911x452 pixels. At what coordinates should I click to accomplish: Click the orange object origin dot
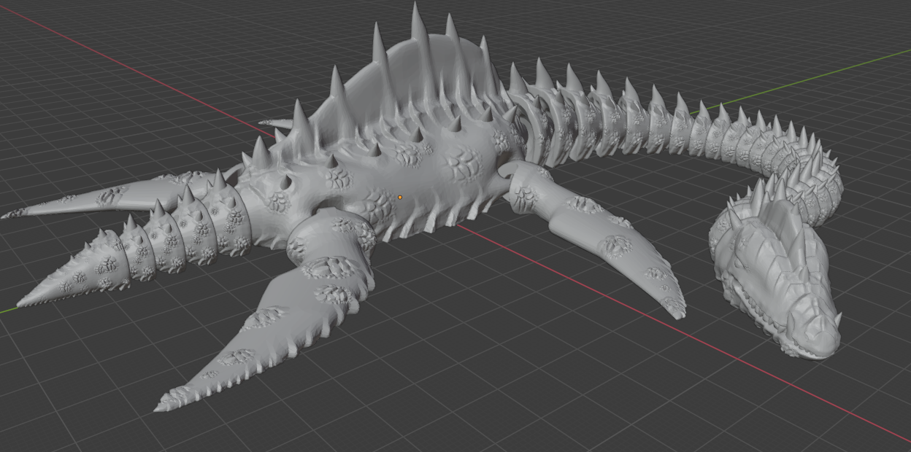[400, 197]
